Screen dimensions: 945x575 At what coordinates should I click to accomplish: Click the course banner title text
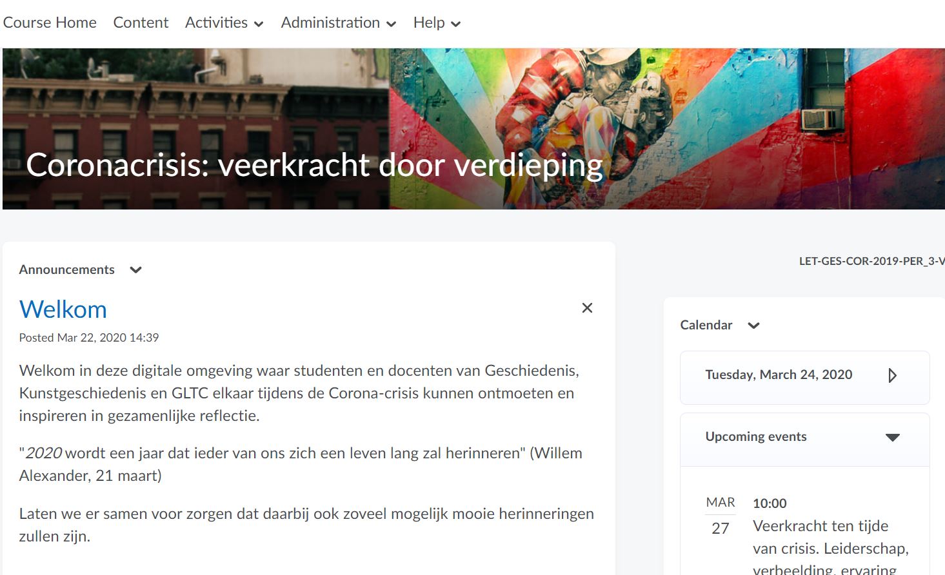[x=314, y=165]
